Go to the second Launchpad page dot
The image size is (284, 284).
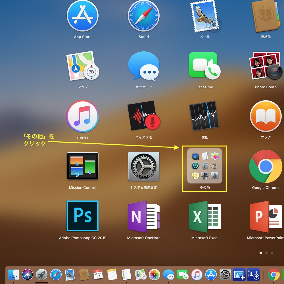tap(266, 253)
